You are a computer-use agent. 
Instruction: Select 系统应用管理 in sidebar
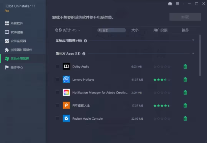pos(23,59)
